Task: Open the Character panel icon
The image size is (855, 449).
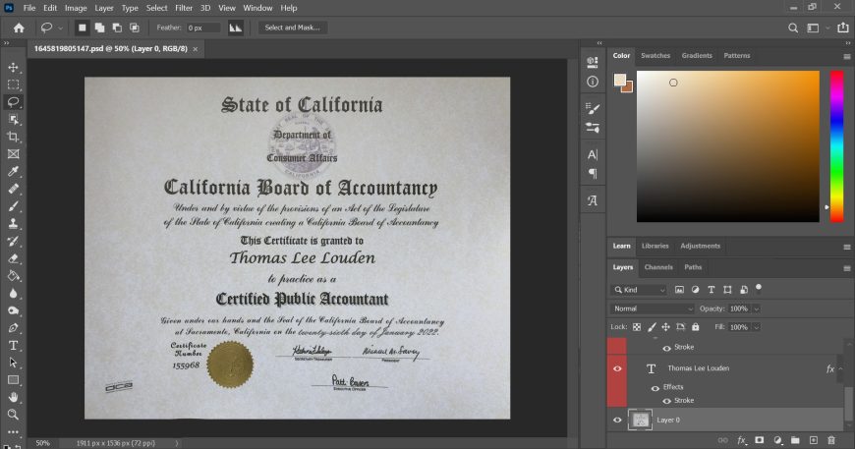Action: click(593, 155)
